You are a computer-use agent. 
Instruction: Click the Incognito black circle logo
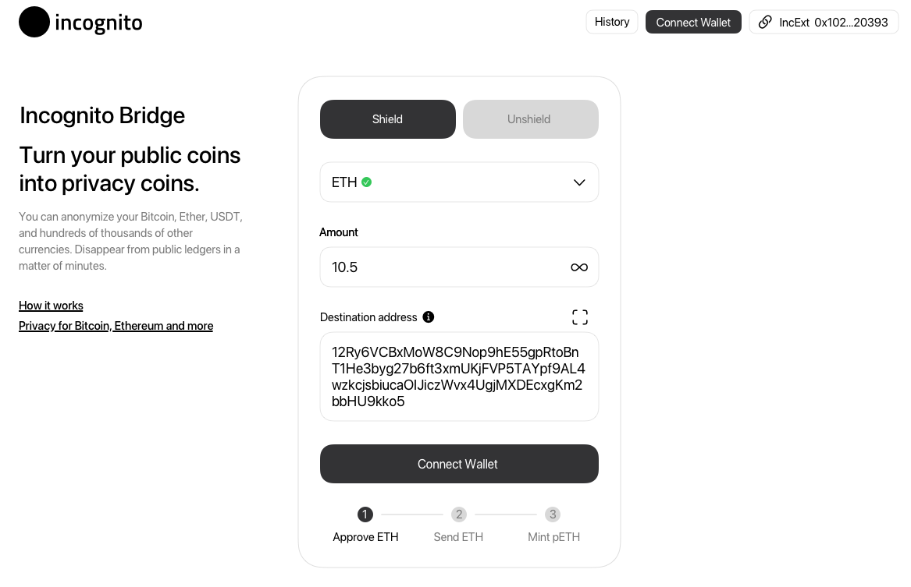pyautogui.click(x=34, y=22)
